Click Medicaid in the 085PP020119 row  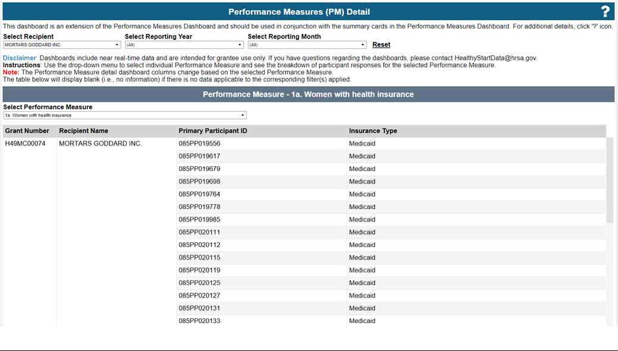point(362,270)
